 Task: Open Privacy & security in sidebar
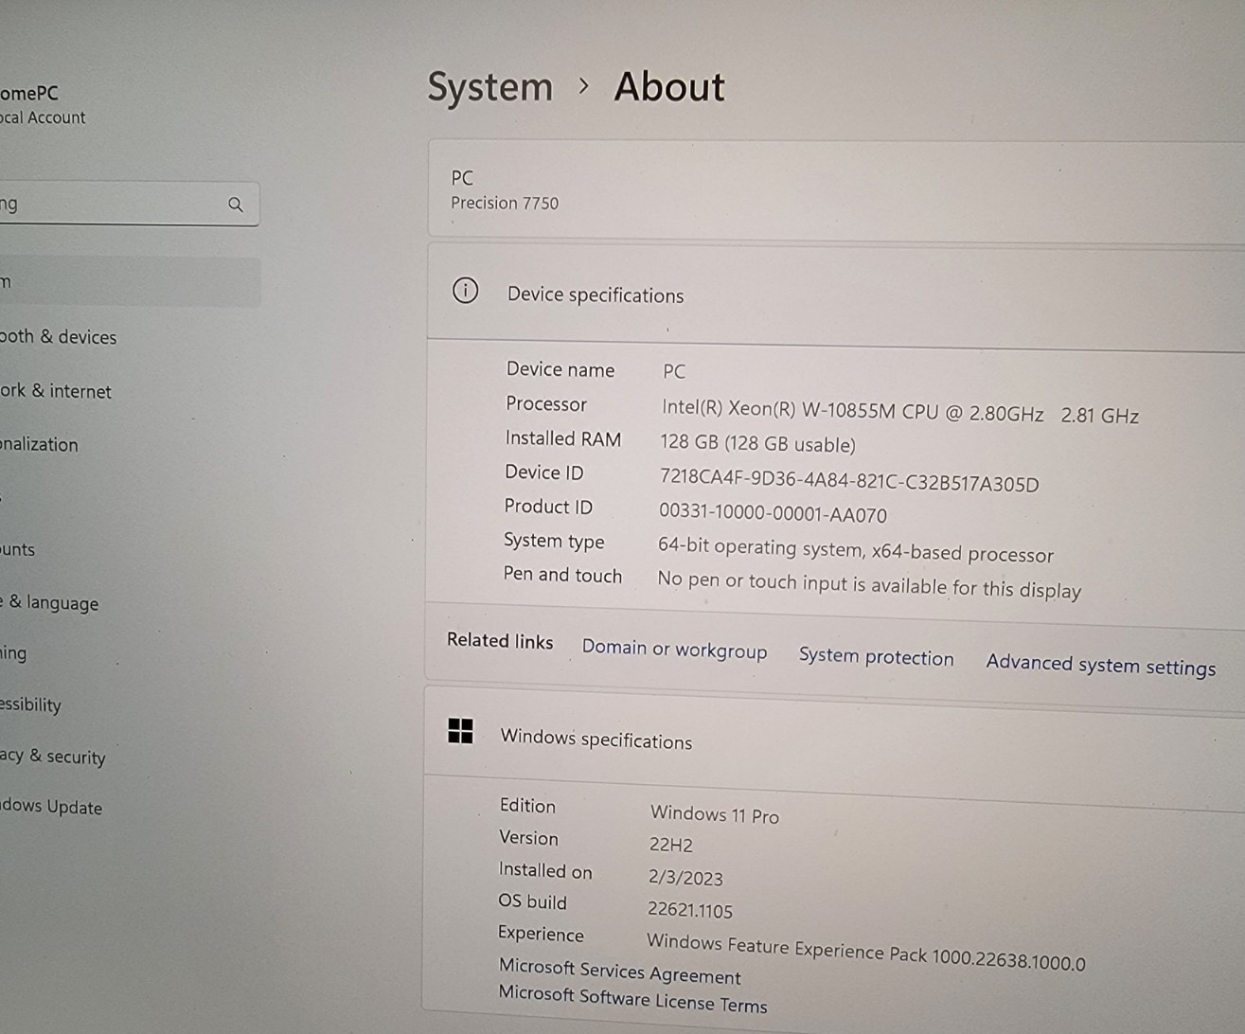[52, 757]
